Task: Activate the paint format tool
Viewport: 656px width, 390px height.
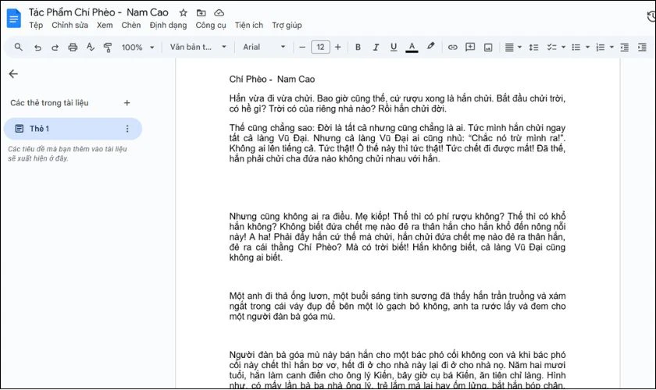Action: (x=108, y=48)
